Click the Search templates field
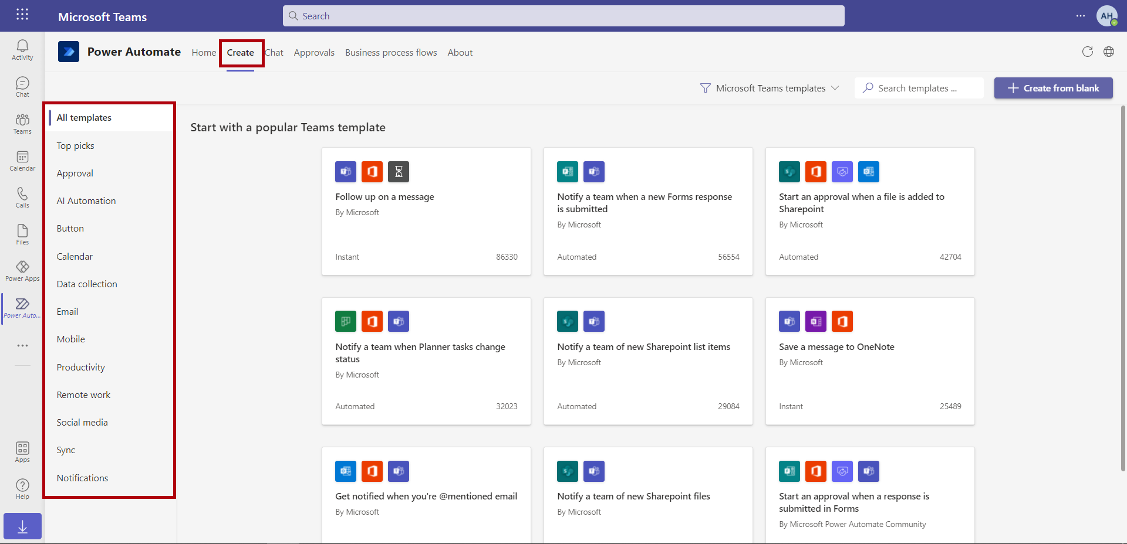 coord(919,88)
